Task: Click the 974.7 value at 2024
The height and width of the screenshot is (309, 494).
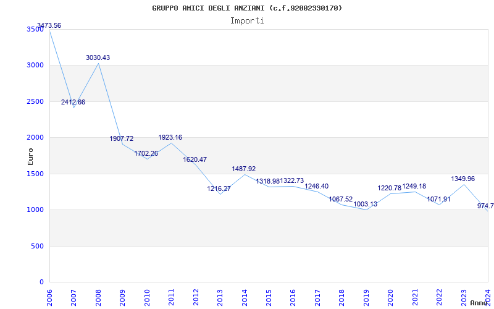Action: [x=485, y=206]
